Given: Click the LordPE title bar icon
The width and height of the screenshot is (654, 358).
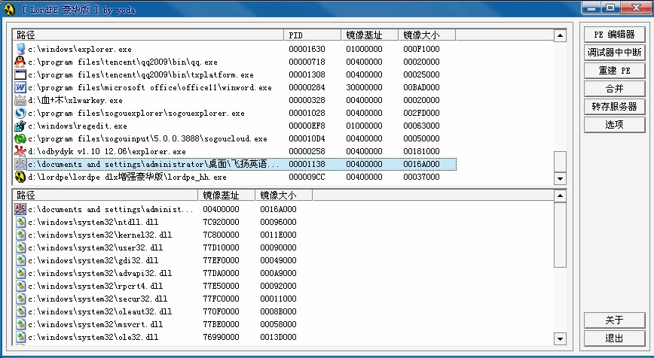Looking at the screenshot, I should [x=9, y=9].
